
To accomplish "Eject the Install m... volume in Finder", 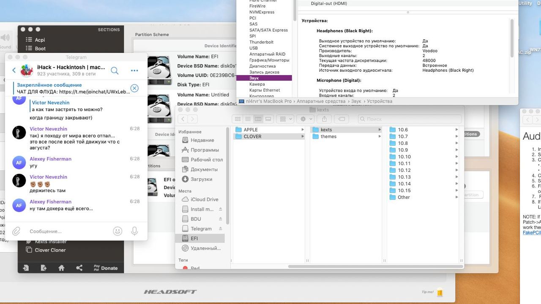I will pos(220,209).
